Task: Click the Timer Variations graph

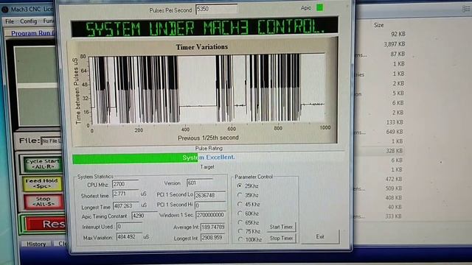Action: tap(201, 91)
